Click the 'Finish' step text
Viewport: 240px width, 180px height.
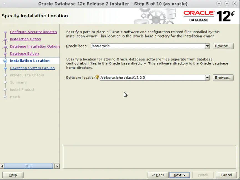[x=15, y=97]
